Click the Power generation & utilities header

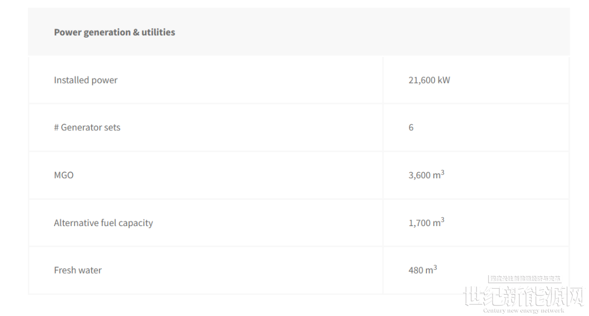[114, 32]
